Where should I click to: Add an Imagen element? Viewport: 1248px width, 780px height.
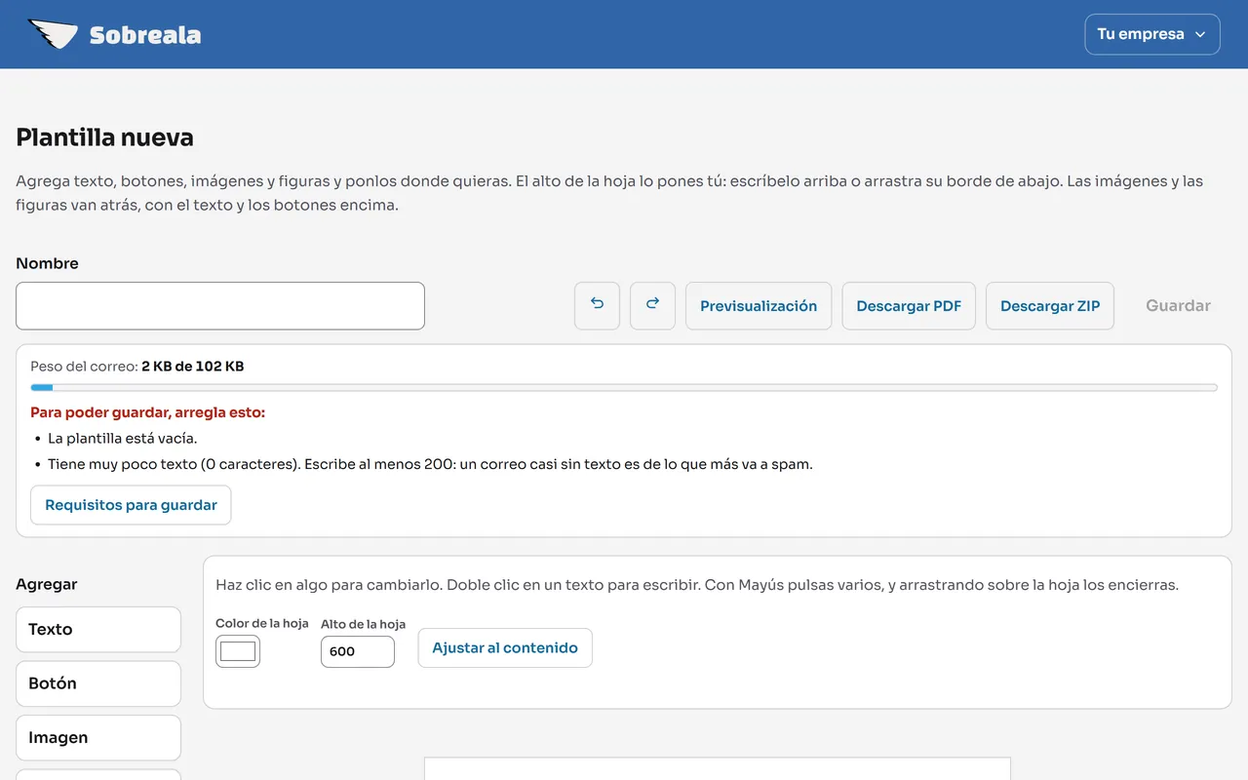[98, 738]
